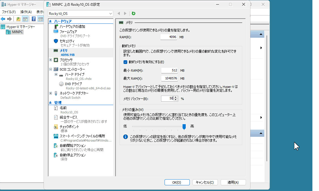Open 操作(A) menu in Hyper-V Manager
Screen dimensions: 319x191
26,12
